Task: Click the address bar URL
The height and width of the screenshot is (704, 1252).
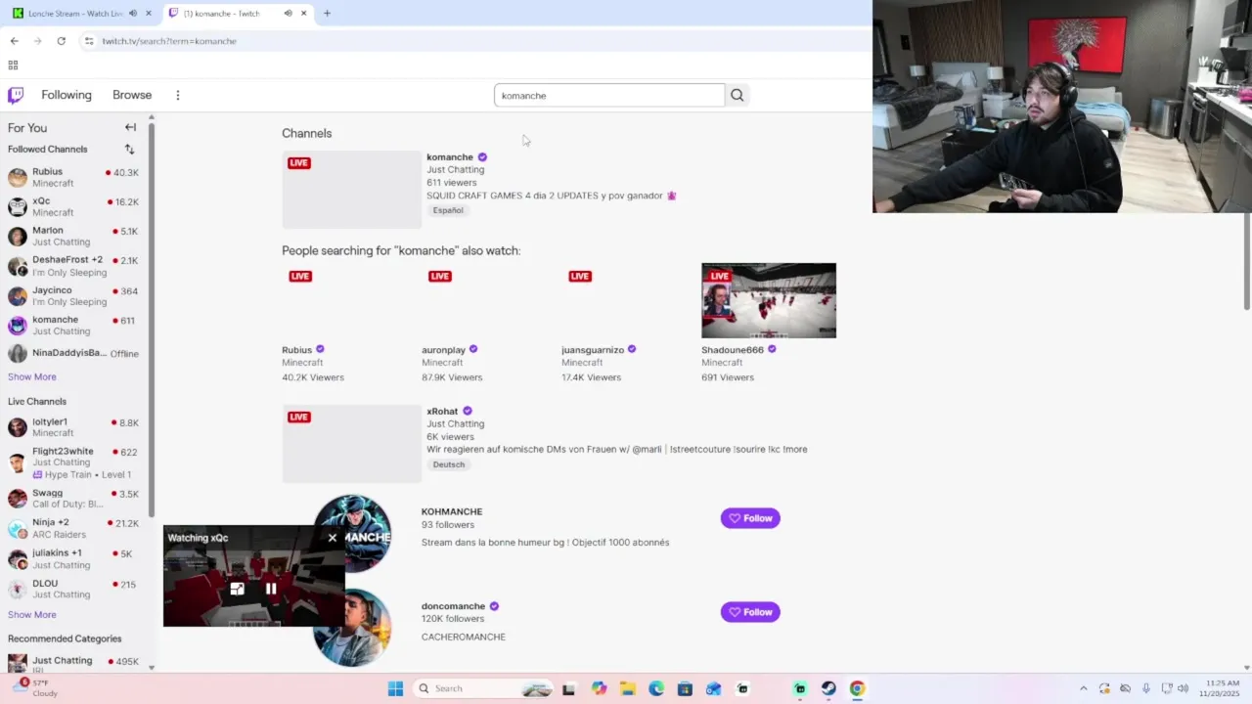Action: pyautogui.click(x=169, y=41)
